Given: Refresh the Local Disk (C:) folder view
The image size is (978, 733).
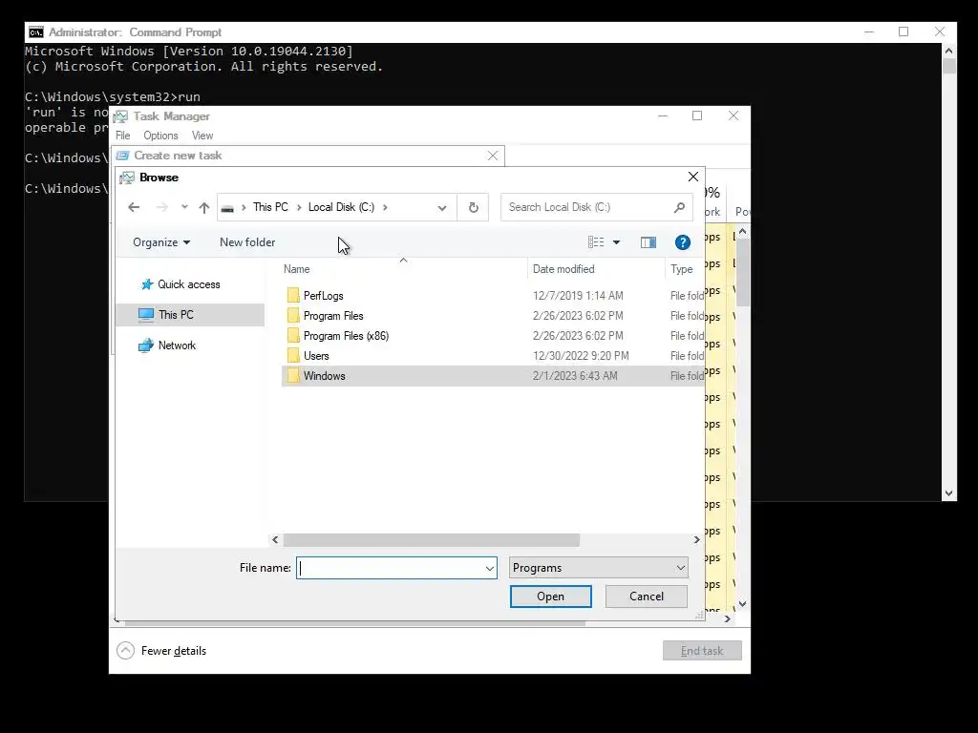Looking at the screenshot, I should click(x=474, y=207).
